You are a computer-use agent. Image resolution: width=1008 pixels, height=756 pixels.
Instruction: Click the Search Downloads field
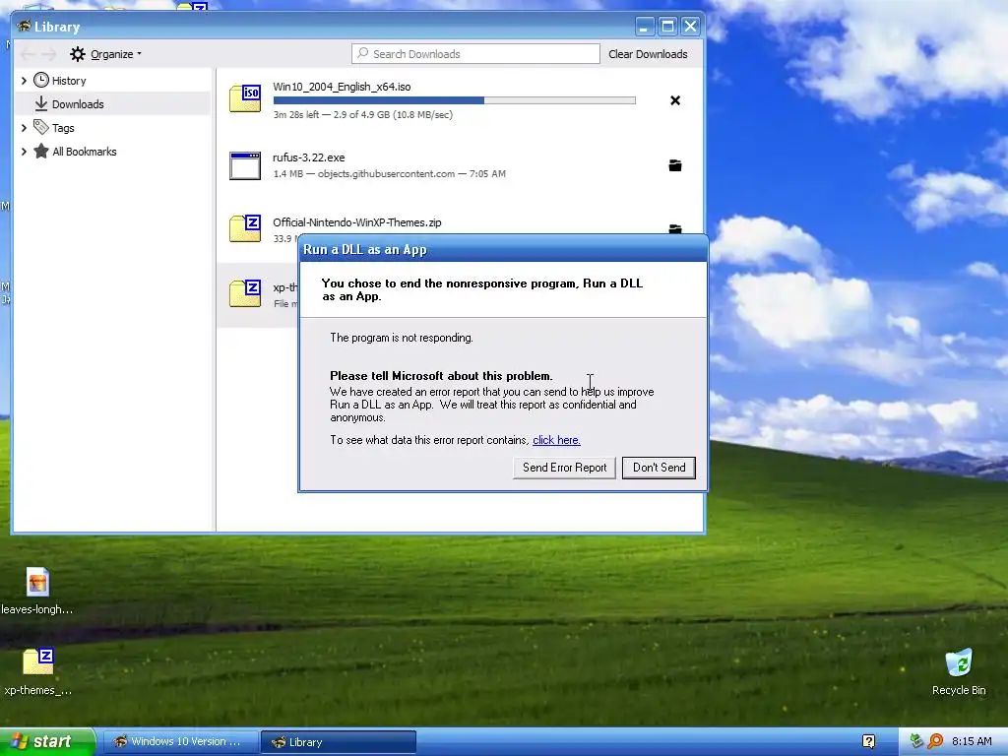click(475, 54)
